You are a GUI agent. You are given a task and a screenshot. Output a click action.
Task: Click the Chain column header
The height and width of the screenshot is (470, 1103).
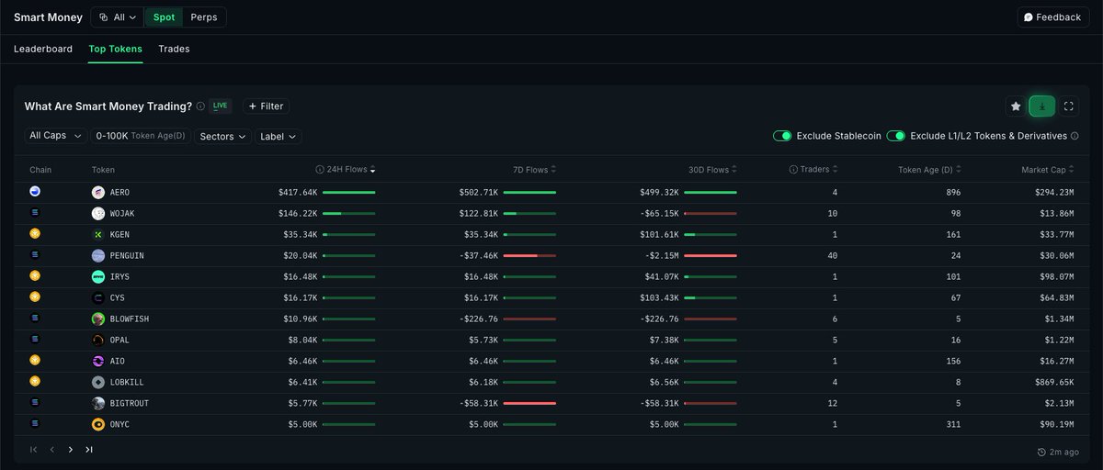[40, 170]
